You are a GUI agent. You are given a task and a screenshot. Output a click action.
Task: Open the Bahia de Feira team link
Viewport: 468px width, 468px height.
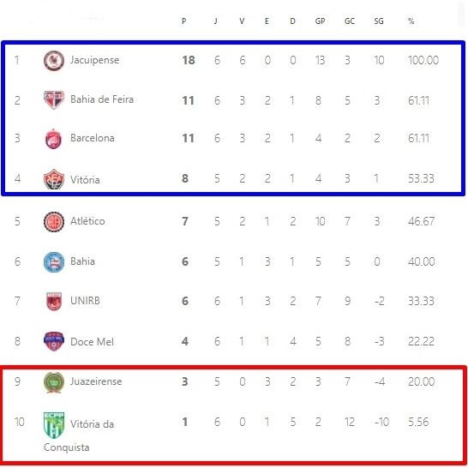click(102, 99)
